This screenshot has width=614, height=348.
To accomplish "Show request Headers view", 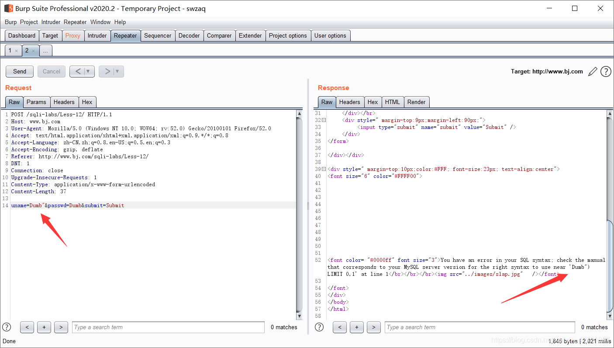I will pyautogui.click(x=64, y=102).
